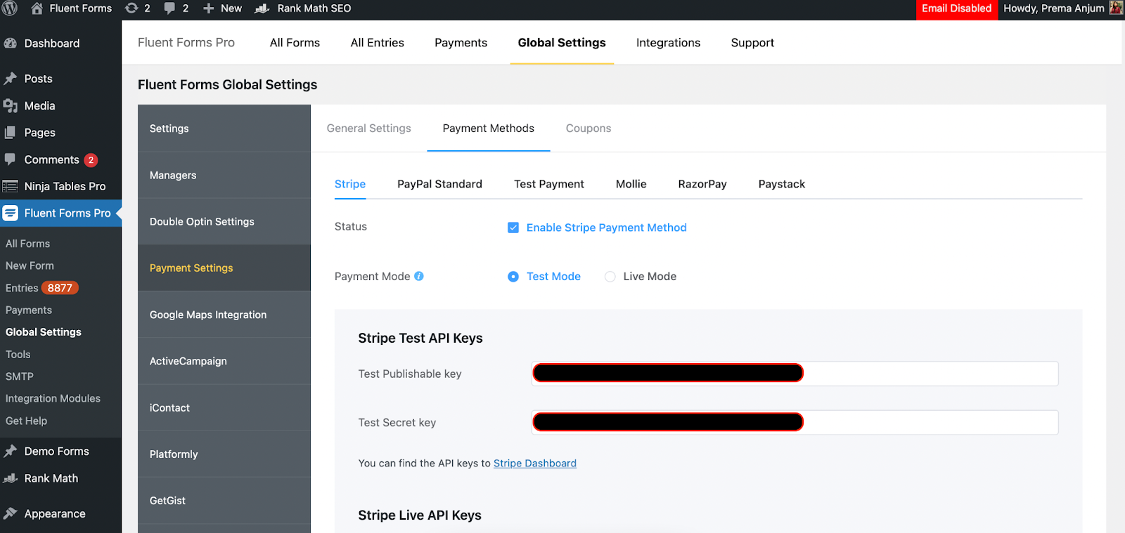Switch to the General Settings tab

pos(369,129)
